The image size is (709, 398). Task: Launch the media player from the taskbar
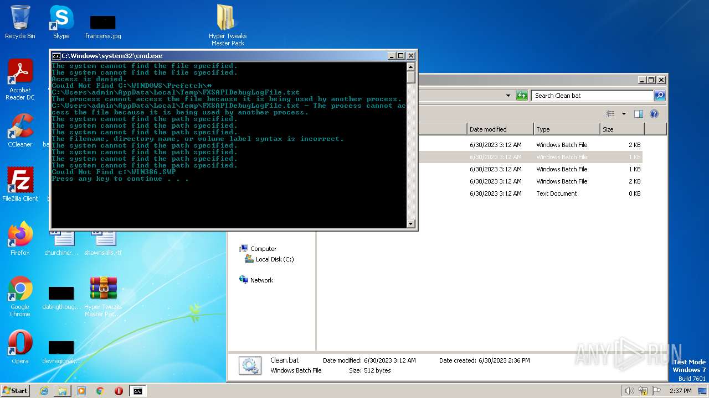tap(81, 391)
